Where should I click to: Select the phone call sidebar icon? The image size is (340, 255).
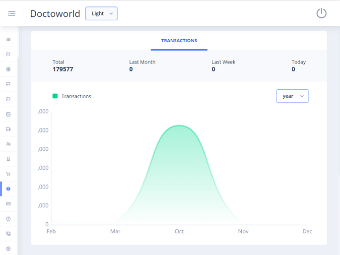coord(8,234)
